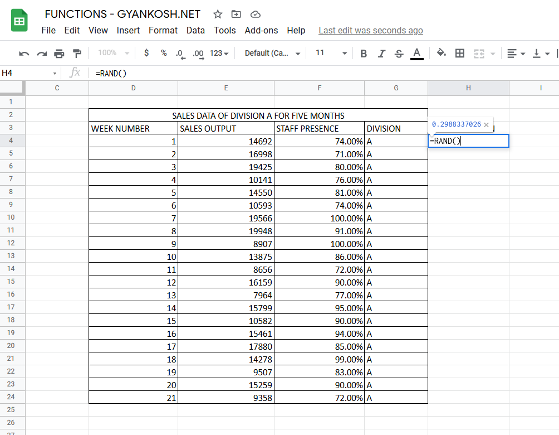Open the more number formats 123 dropdown
The width and height of the screenshot is (559, 435).
[216, 53]
